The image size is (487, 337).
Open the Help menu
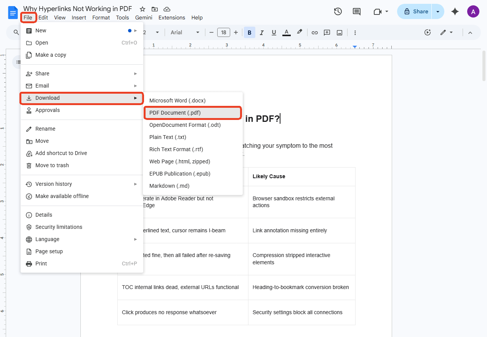197,18
